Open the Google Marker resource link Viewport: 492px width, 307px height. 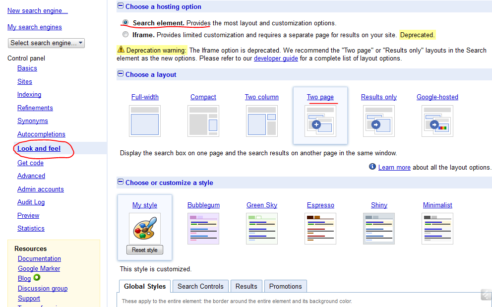pyautogui.click(x=39, y=269)
